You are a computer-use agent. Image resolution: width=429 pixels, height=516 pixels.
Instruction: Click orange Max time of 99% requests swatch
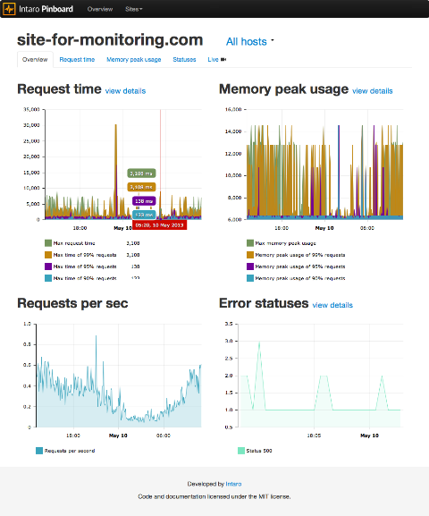48,255
